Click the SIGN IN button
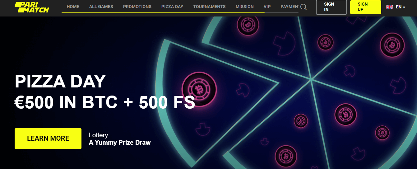Image resolution: width=417 pixels, height=169 pixels. coord(331,7)
